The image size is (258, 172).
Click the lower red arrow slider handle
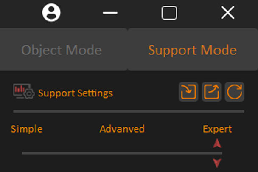point(217,163)
